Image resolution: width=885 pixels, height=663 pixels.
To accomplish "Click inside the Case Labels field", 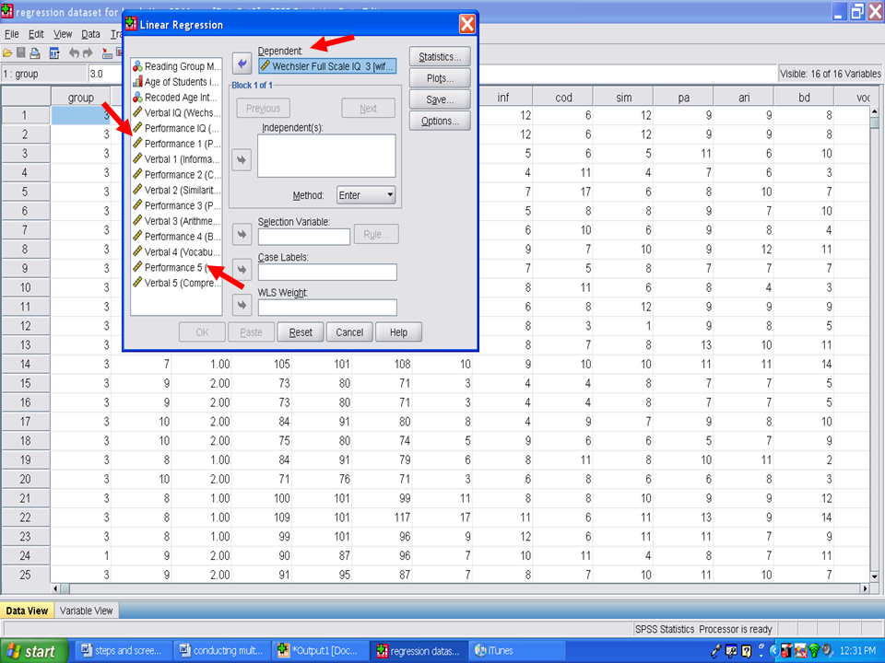I will tap(327, 272).
